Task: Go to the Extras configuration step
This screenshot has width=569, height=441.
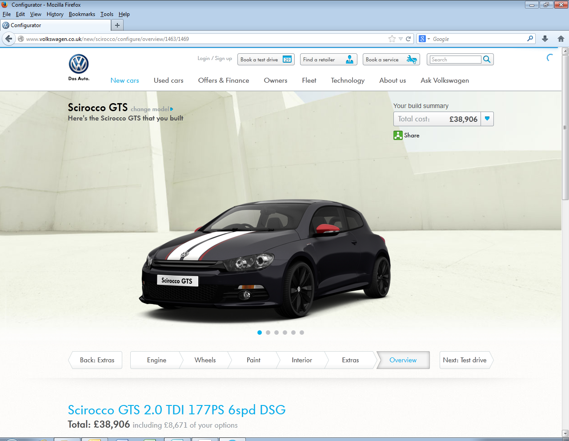Action: [350, 360]
